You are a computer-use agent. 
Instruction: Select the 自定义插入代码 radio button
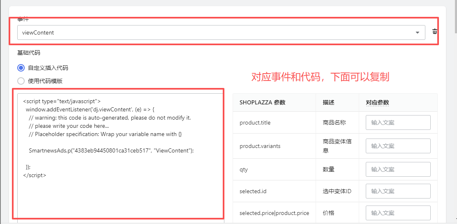point(21,68)
